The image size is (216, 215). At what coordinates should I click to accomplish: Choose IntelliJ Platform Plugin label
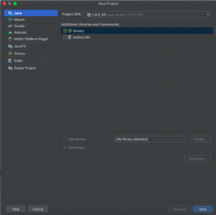point(31,39)
